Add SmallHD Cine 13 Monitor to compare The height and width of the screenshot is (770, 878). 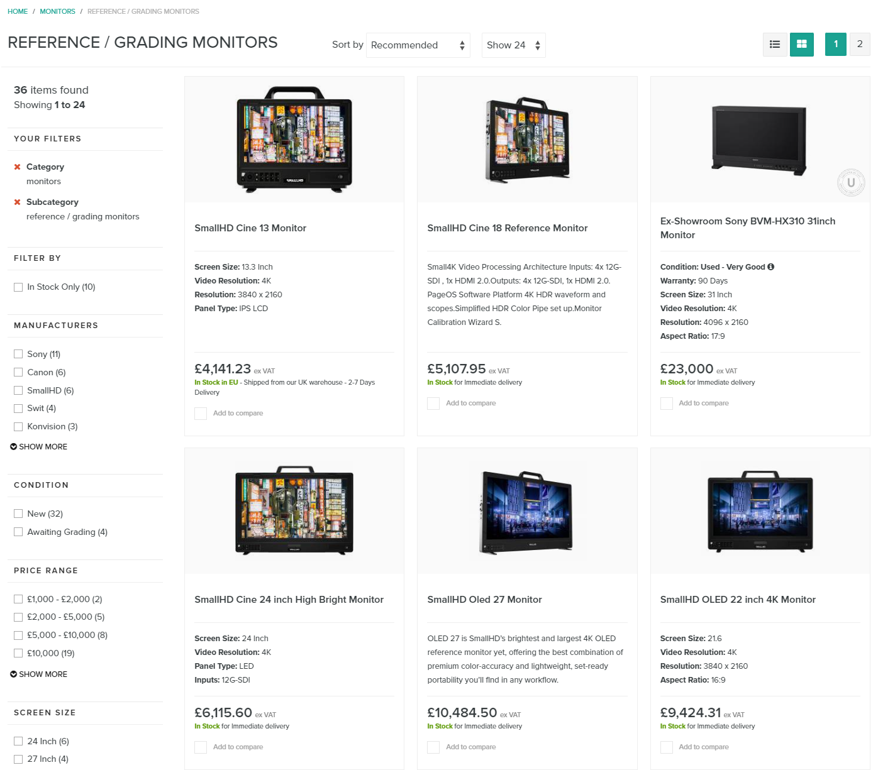coord(201,414)
